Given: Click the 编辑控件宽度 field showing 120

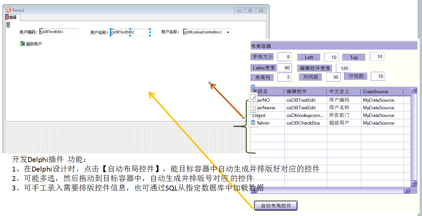Looking at the screenshot, I should 343,68.
